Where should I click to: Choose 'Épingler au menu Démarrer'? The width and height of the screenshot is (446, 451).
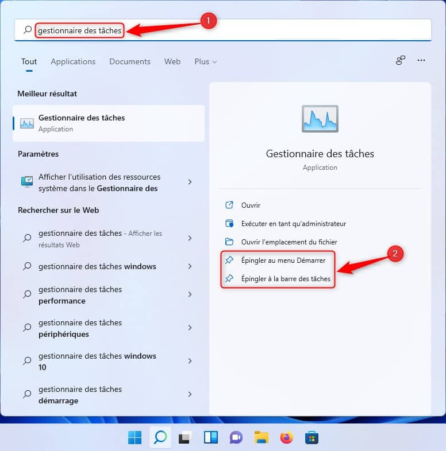click(x=283, y=261)
